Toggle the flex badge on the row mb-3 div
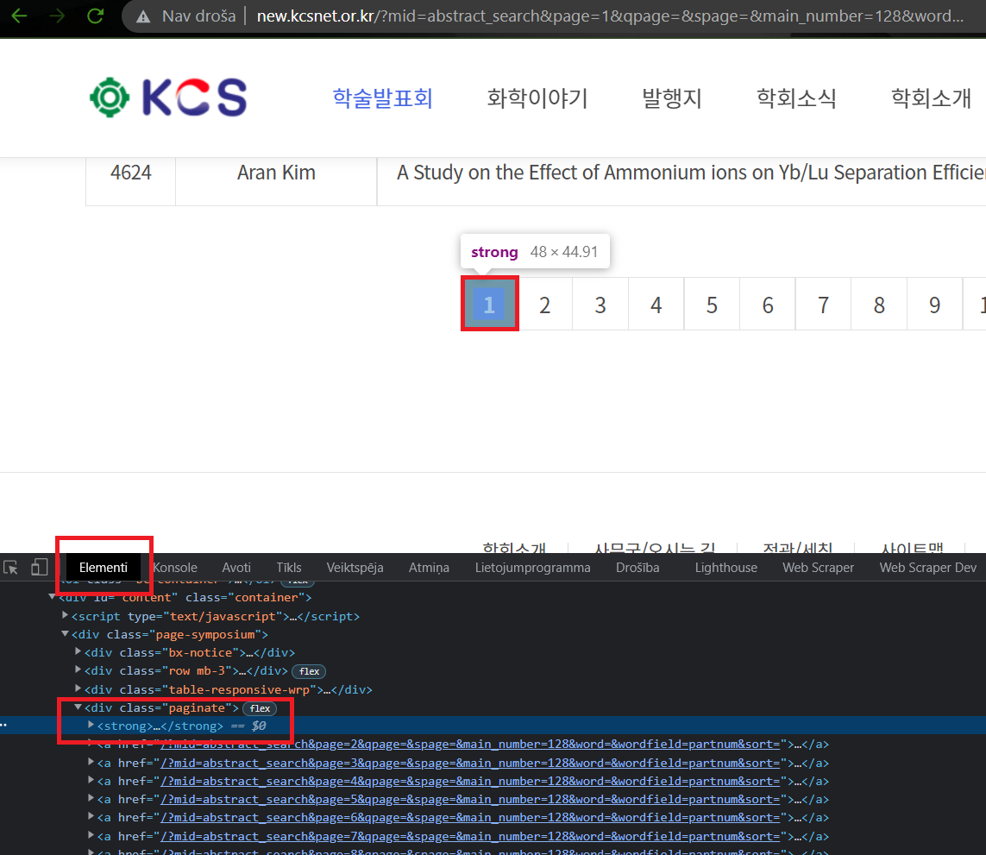 point(310,671)
